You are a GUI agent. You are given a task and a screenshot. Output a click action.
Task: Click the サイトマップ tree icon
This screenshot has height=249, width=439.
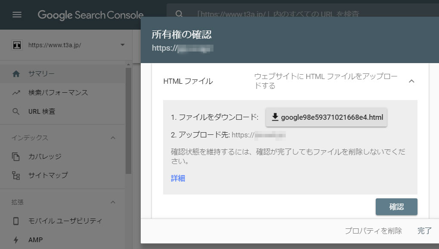[16, 175]
